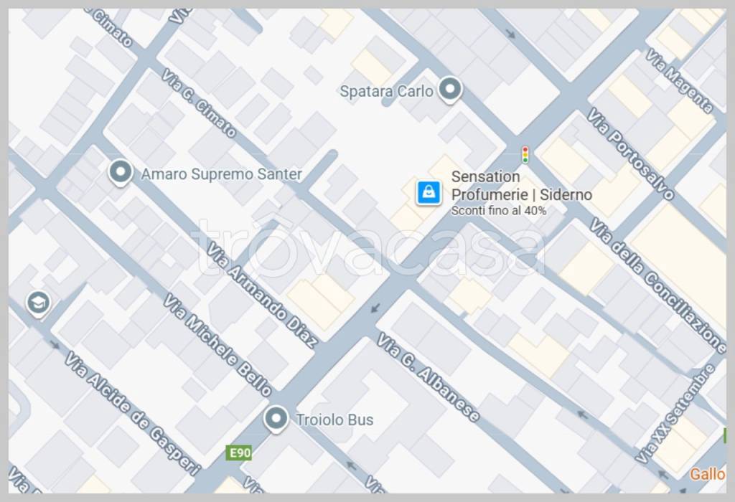Click the Amaro Supremo Santer map pin
735x502 pixels.
click(121, 173)
